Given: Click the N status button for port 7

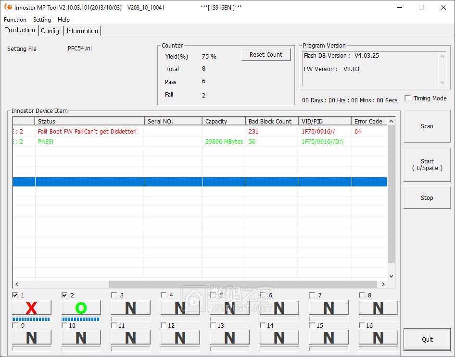Looking at the screenshot, I should tap(329, 308).
